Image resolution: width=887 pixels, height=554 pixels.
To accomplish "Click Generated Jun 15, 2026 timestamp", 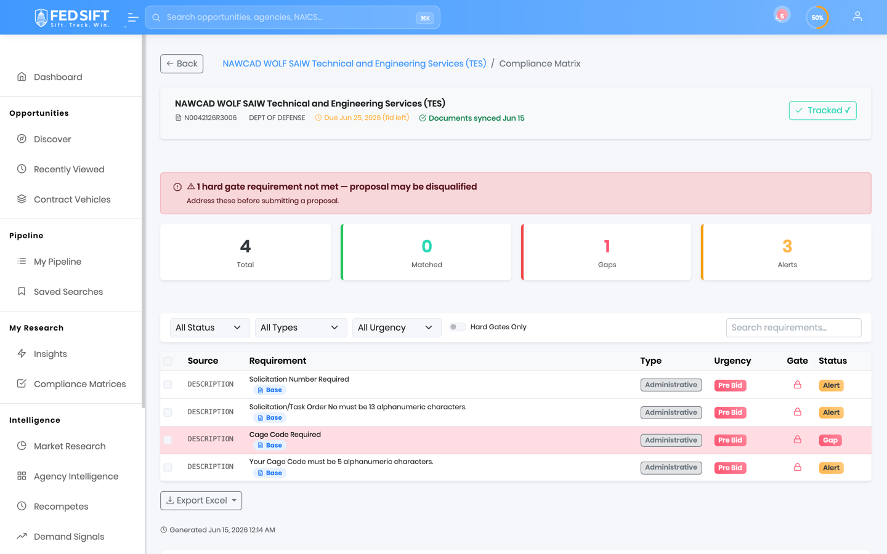I will 222,530.
